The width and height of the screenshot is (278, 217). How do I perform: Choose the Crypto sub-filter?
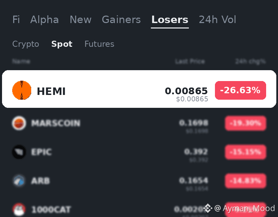(x=26, y=44)
